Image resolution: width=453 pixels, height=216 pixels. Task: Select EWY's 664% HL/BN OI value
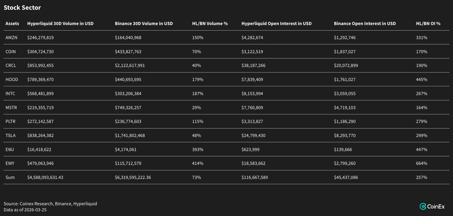[x=422, y=163]
